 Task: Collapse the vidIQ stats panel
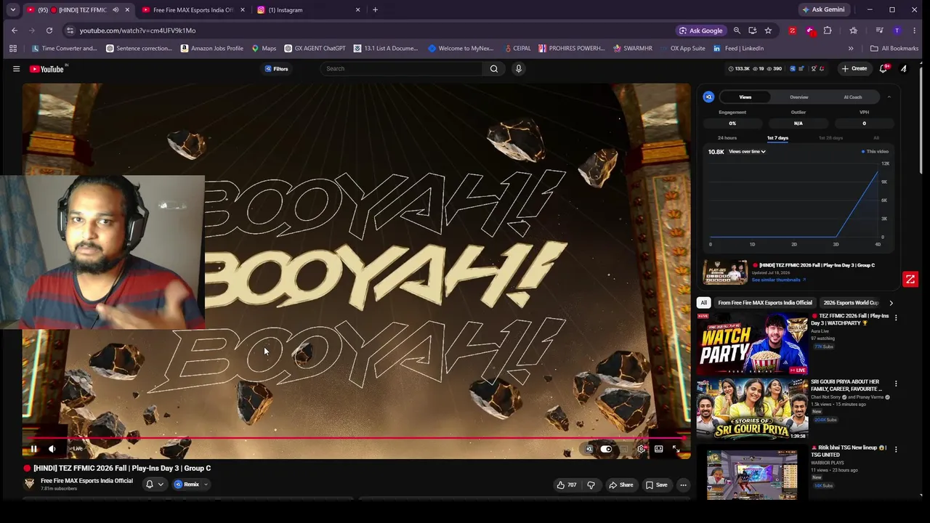pyautogui.click(x=889, y=97)
